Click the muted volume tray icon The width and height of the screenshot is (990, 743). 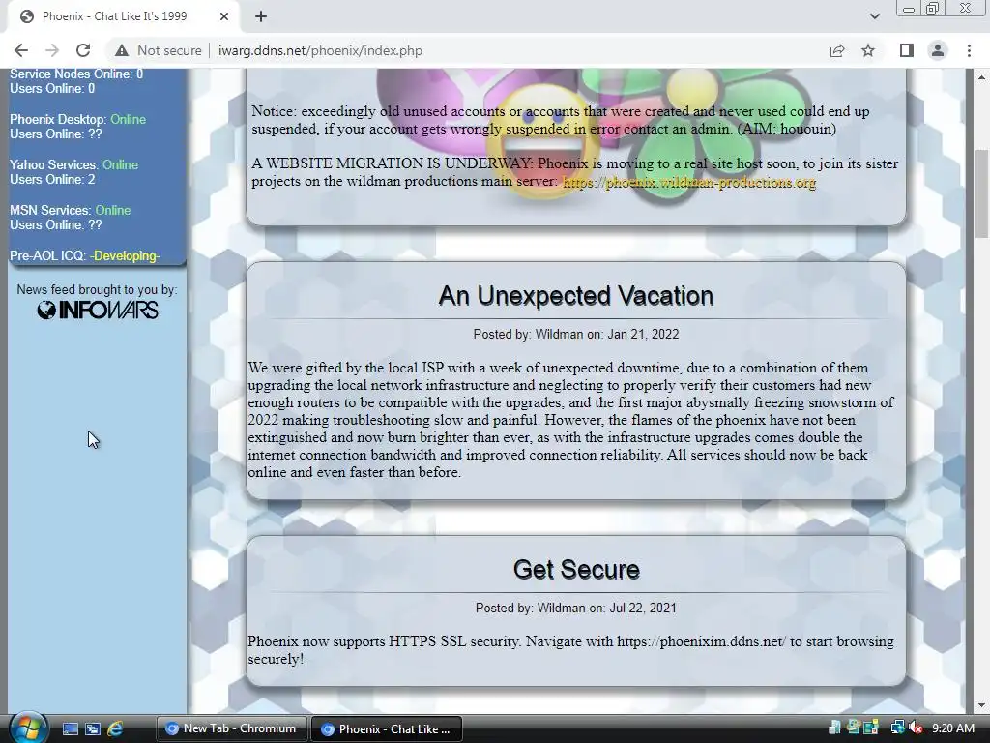click(x=915, y=728)
